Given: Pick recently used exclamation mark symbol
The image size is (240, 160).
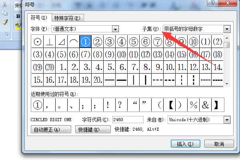Looking at the screenshot, I should point(110,105).
